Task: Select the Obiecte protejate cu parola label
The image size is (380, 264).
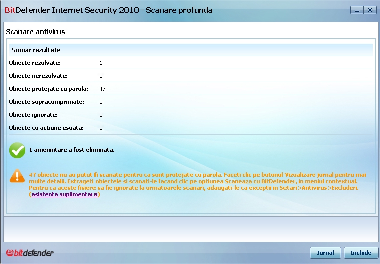Action: (48, 89)
